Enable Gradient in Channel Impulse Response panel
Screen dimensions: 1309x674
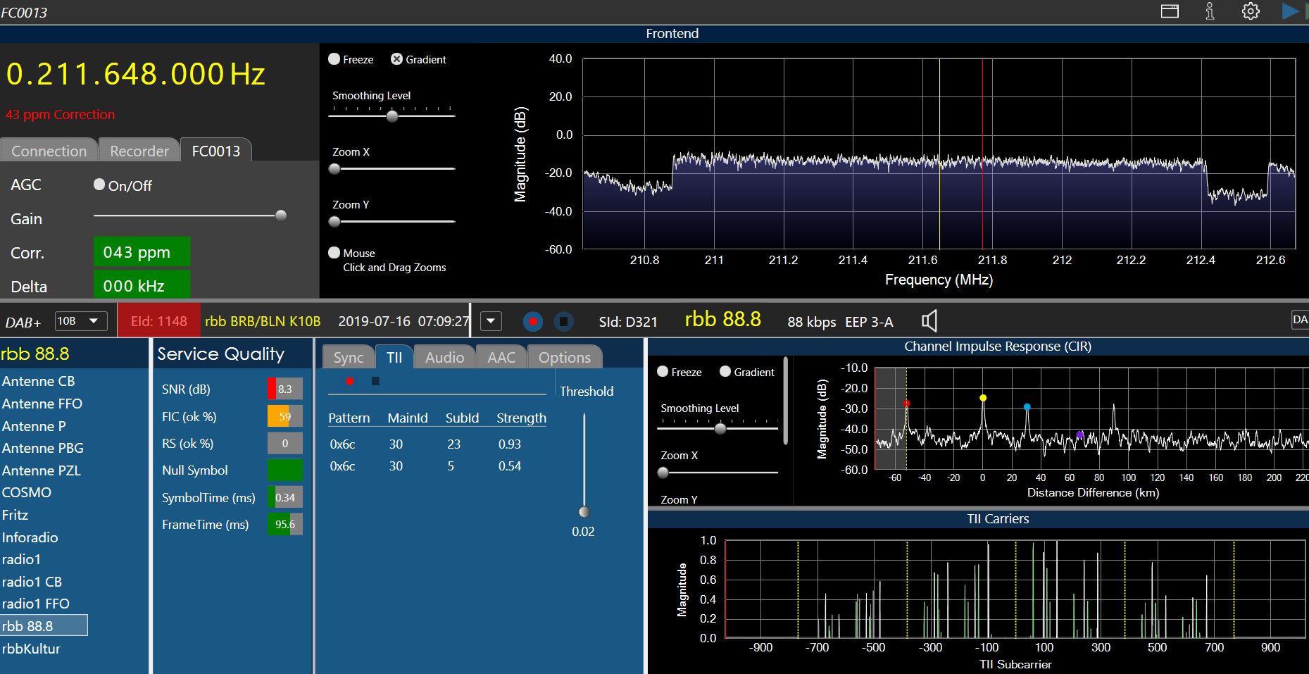click(x=725, y=372)
